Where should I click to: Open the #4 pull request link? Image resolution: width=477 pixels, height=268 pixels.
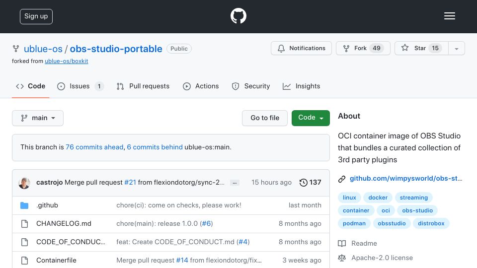point(243,242)
